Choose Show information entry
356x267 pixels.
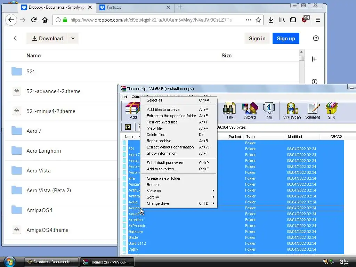click(178, 153)
